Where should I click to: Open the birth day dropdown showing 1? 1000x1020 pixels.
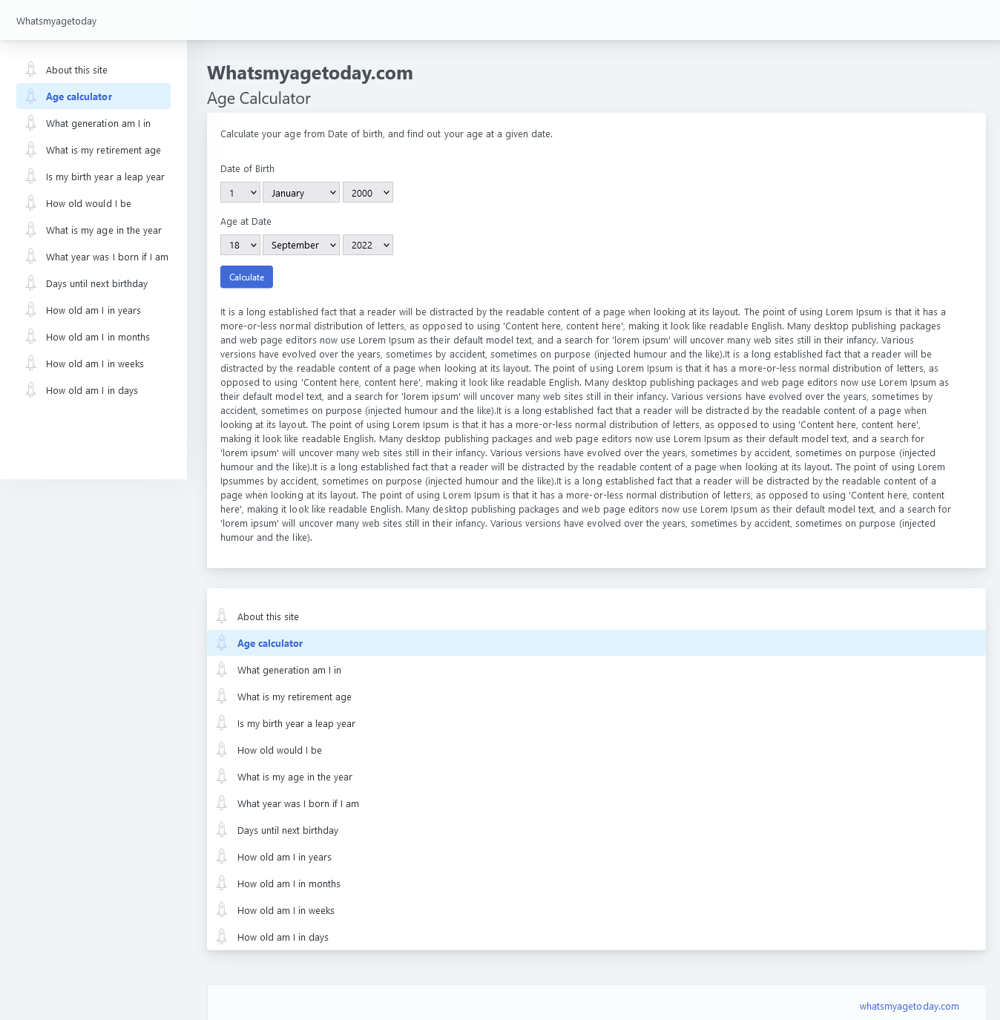click(240, 193)
